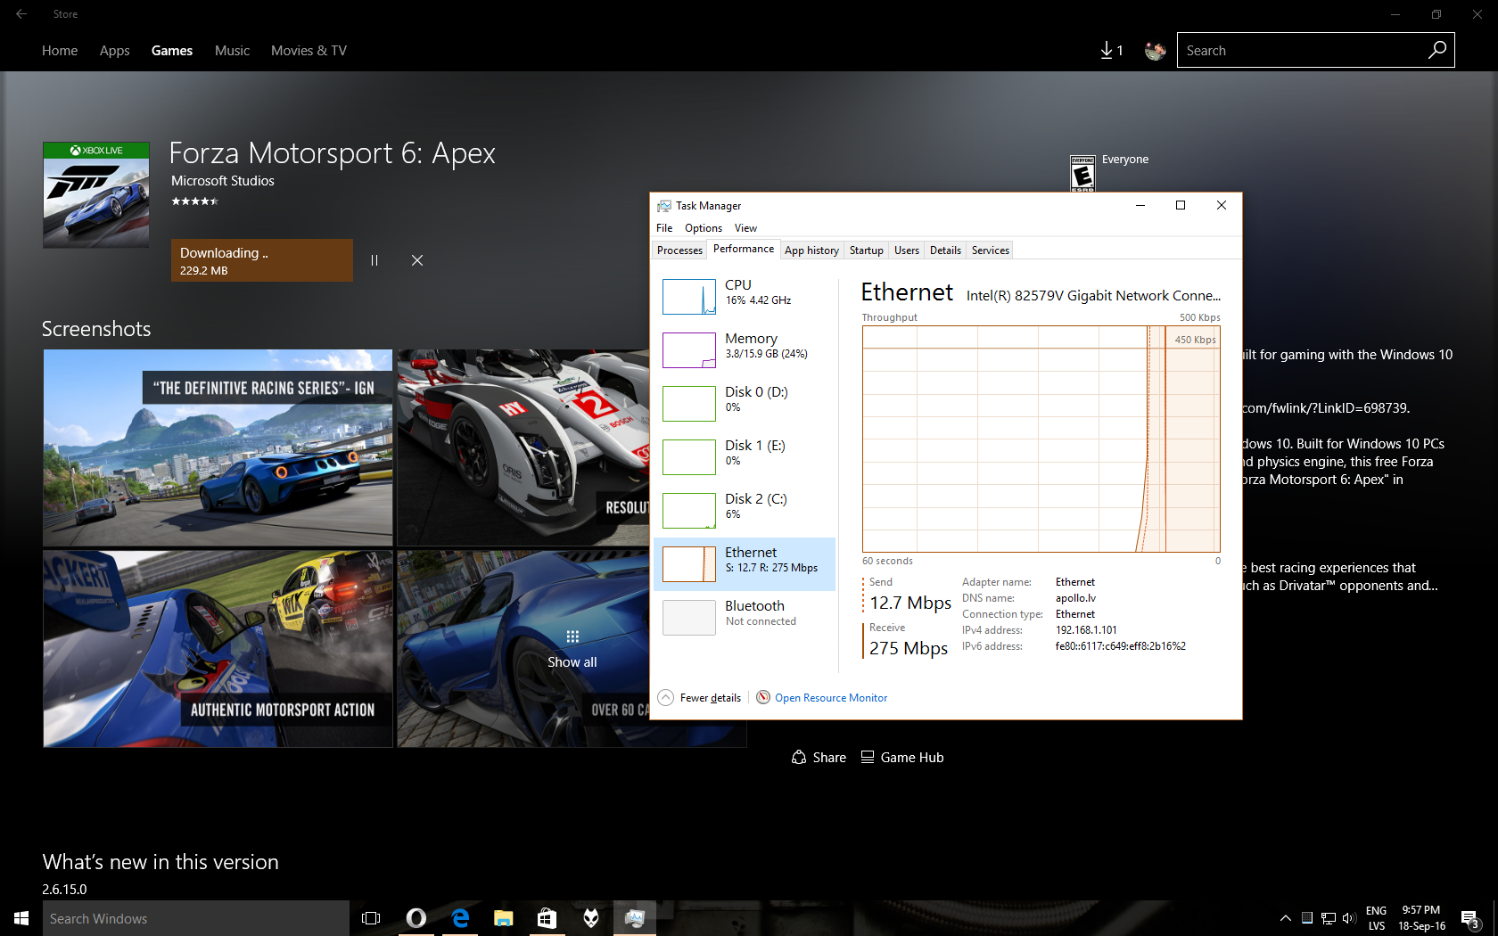Switch to the Store Apps tab

pos(114,51)
